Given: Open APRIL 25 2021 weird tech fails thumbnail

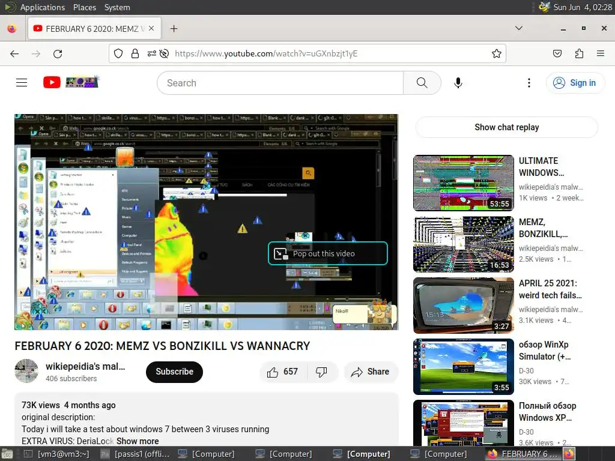Looking at the screenshot, I should [x=464, y=305].
